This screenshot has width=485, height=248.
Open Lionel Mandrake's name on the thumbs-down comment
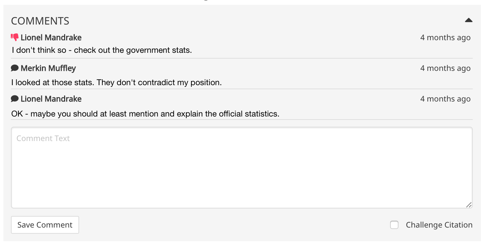pos(51,37)
